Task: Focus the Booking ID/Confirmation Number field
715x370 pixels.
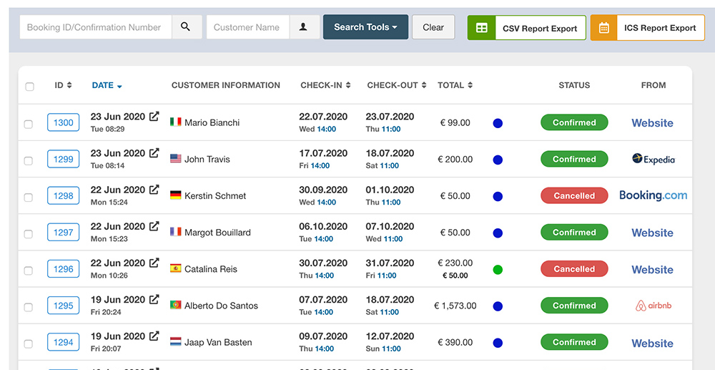Action: 96,27
